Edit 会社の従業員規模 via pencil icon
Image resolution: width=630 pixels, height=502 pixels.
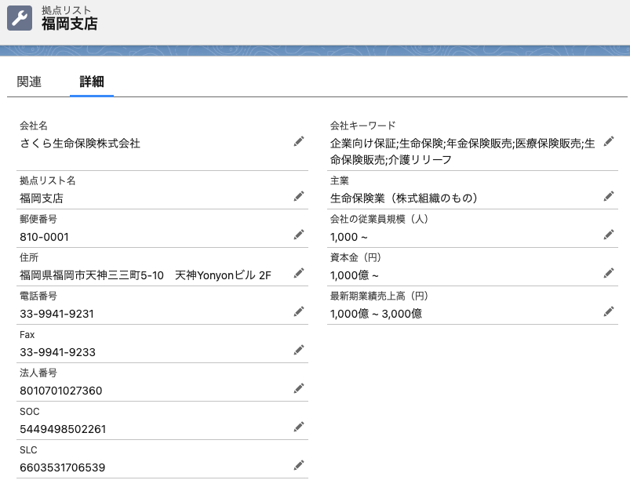[x=609, y=235]
